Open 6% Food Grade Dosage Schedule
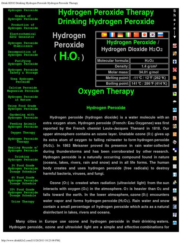This screenshot has height=243, width=182. pyautogui.click(x=23, y=181)
